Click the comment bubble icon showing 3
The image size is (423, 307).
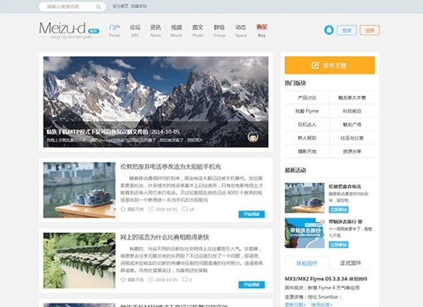(x=185, y=280)
